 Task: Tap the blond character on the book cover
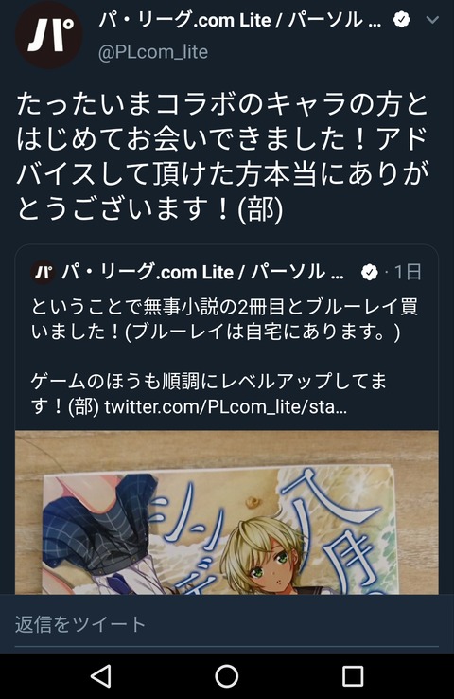(259, 556)
